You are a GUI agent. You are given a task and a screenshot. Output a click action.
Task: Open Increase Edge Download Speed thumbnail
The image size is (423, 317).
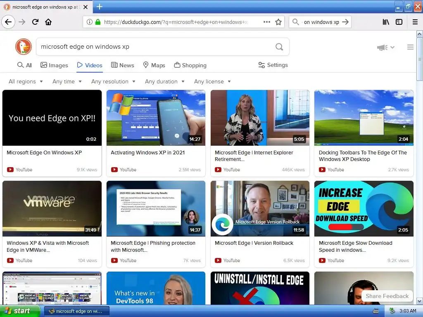pyautogui.click(x=364, y=208)
